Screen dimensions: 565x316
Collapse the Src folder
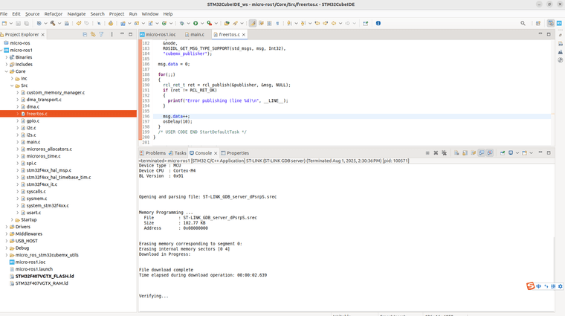(x=12, y=86)
